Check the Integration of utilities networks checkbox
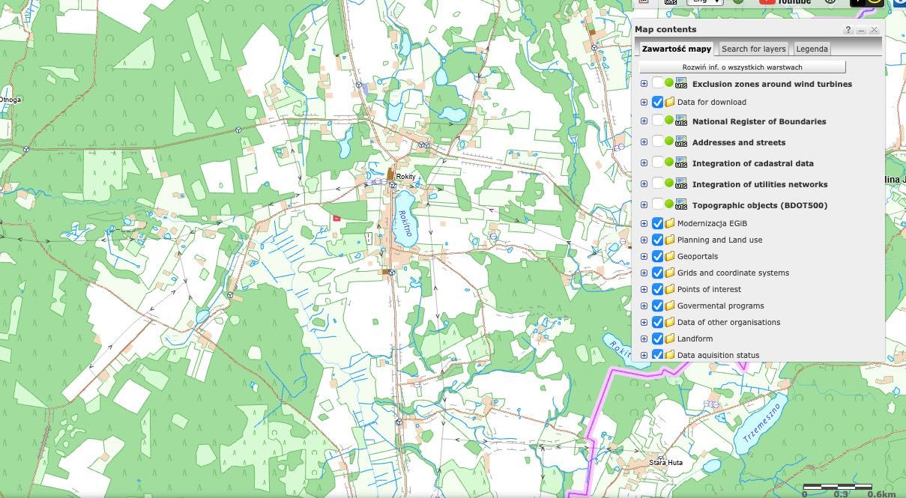The height and width of the screenshot is (498, 906). pos(657,183)
